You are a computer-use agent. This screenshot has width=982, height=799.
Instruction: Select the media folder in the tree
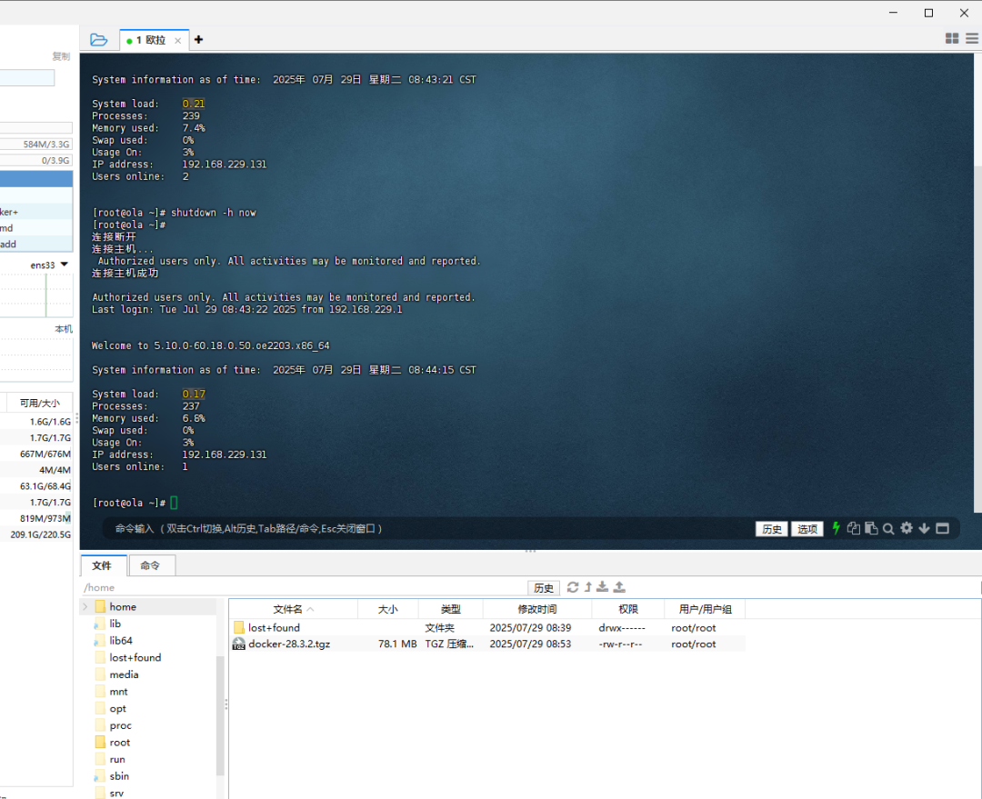tap(116, 674)
